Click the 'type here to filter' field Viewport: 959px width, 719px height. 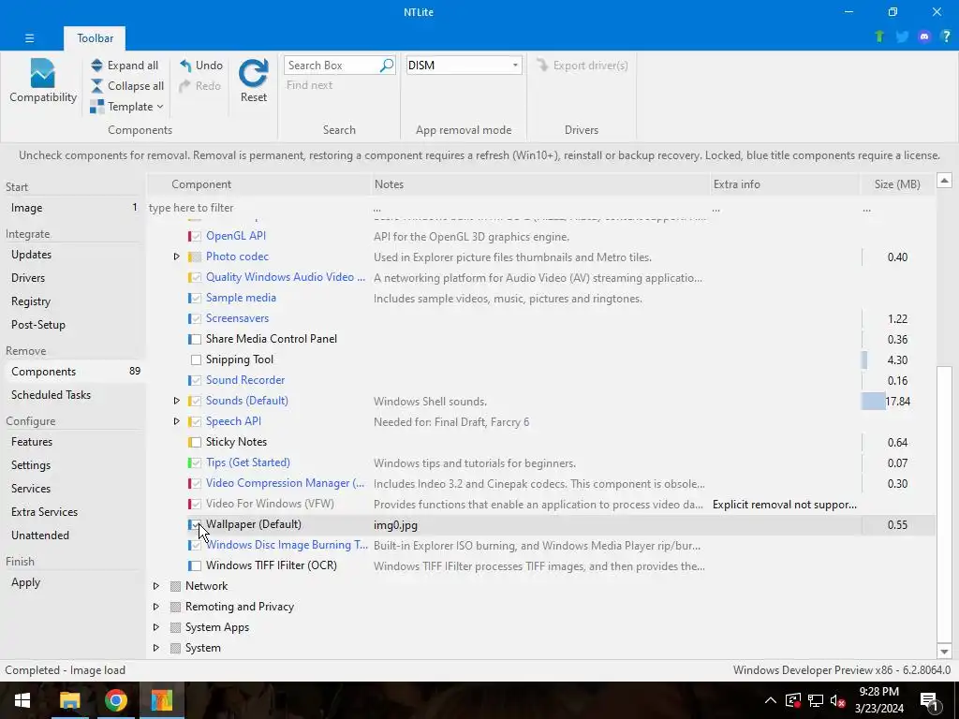pyautogui.click(x=259, y=208)
